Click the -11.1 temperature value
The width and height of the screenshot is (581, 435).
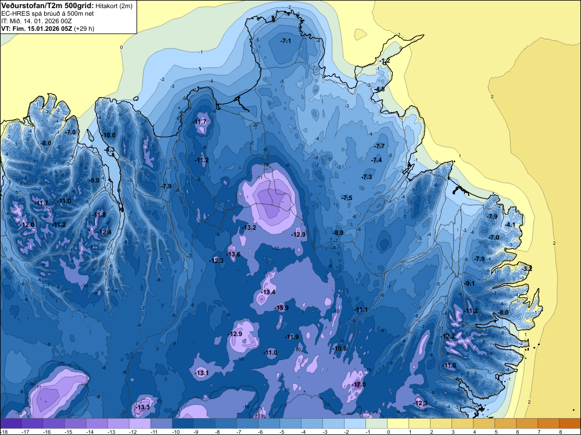click(x=361, y=309)
